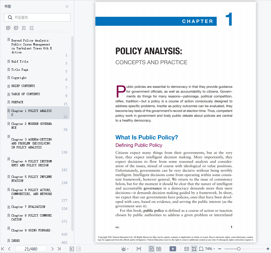
Task: Go to Chapter 3 AGENDA-SETTING bookmark
Action: [32, 143]
